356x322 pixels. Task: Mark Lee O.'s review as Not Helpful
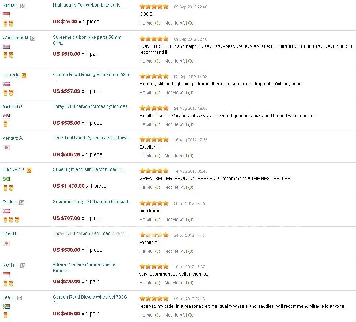pyautogui.click(x=179, y=315)
